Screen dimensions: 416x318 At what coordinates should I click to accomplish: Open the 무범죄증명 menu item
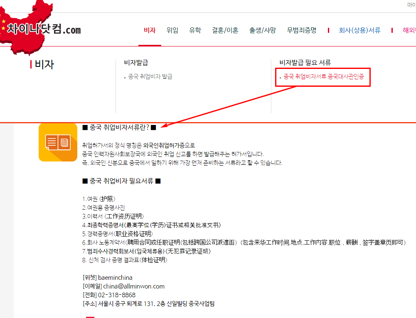tap(302, 30)
